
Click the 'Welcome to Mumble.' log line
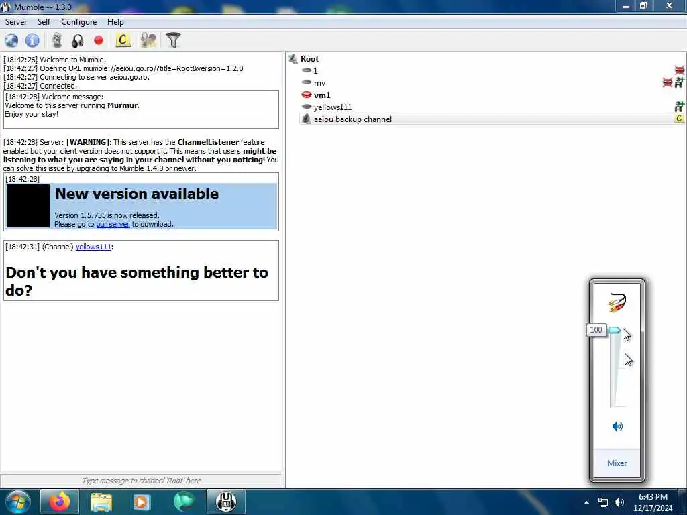click(x=55, y=60)
